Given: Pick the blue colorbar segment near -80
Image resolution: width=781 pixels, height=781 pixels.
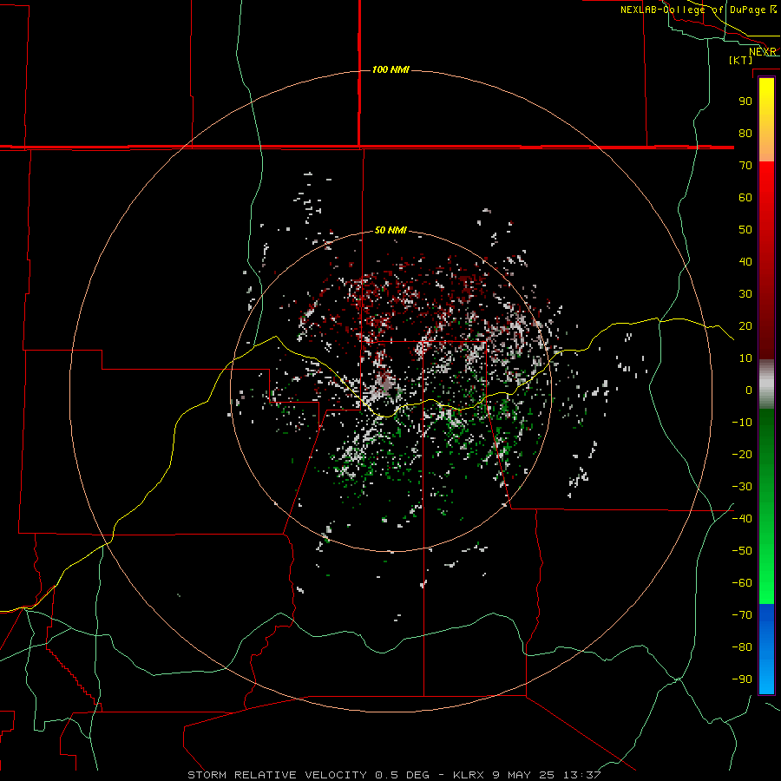Looking at the screenshot, I should tap(766, 647).
